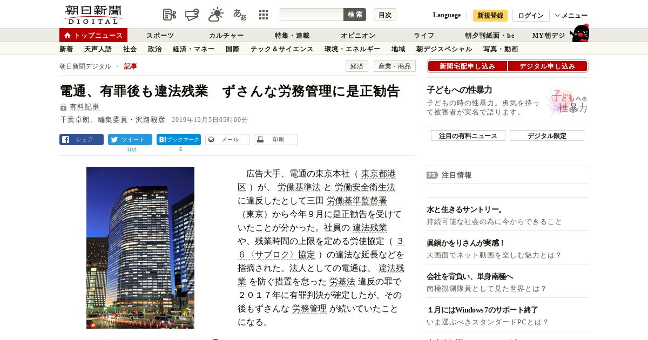Click the ログイン button

(531, 16)
